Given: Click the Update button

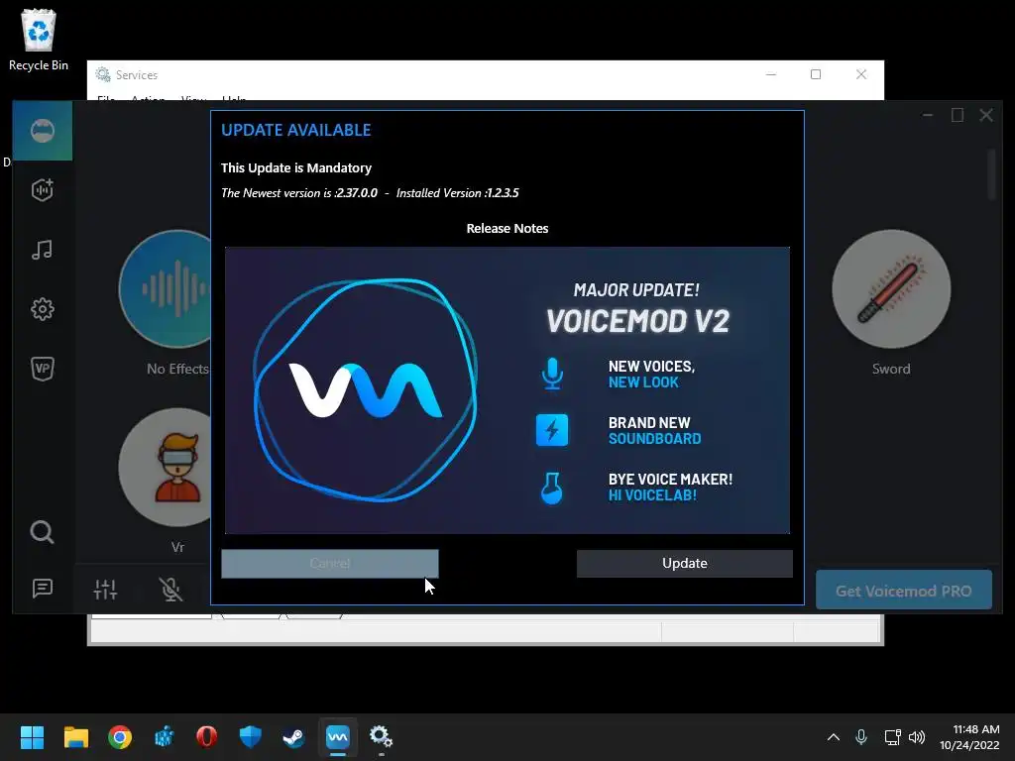Looking at the screenshot, I should (x=684, y=563).
